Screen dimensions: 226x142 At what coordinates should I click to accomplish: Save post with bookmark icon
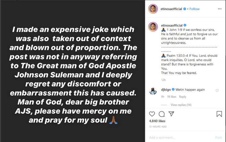pyautogui.click(x=219, y=114)
